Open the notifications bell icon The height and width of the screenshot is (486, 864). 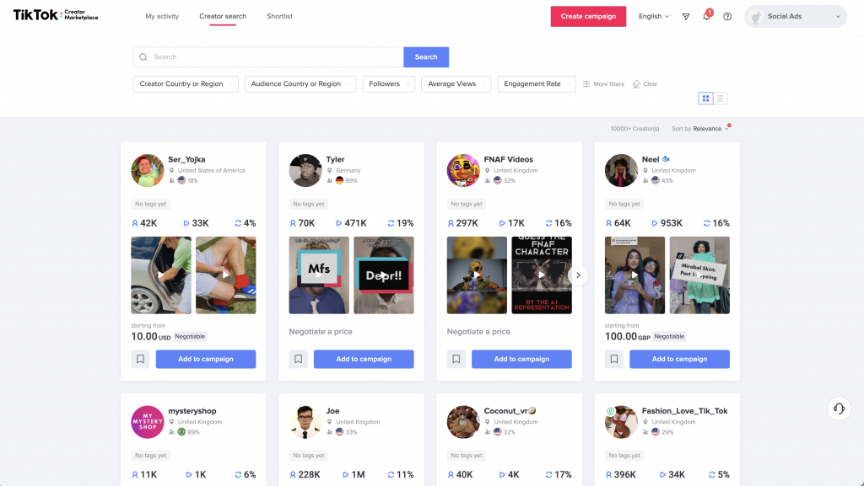coord(706,17)
